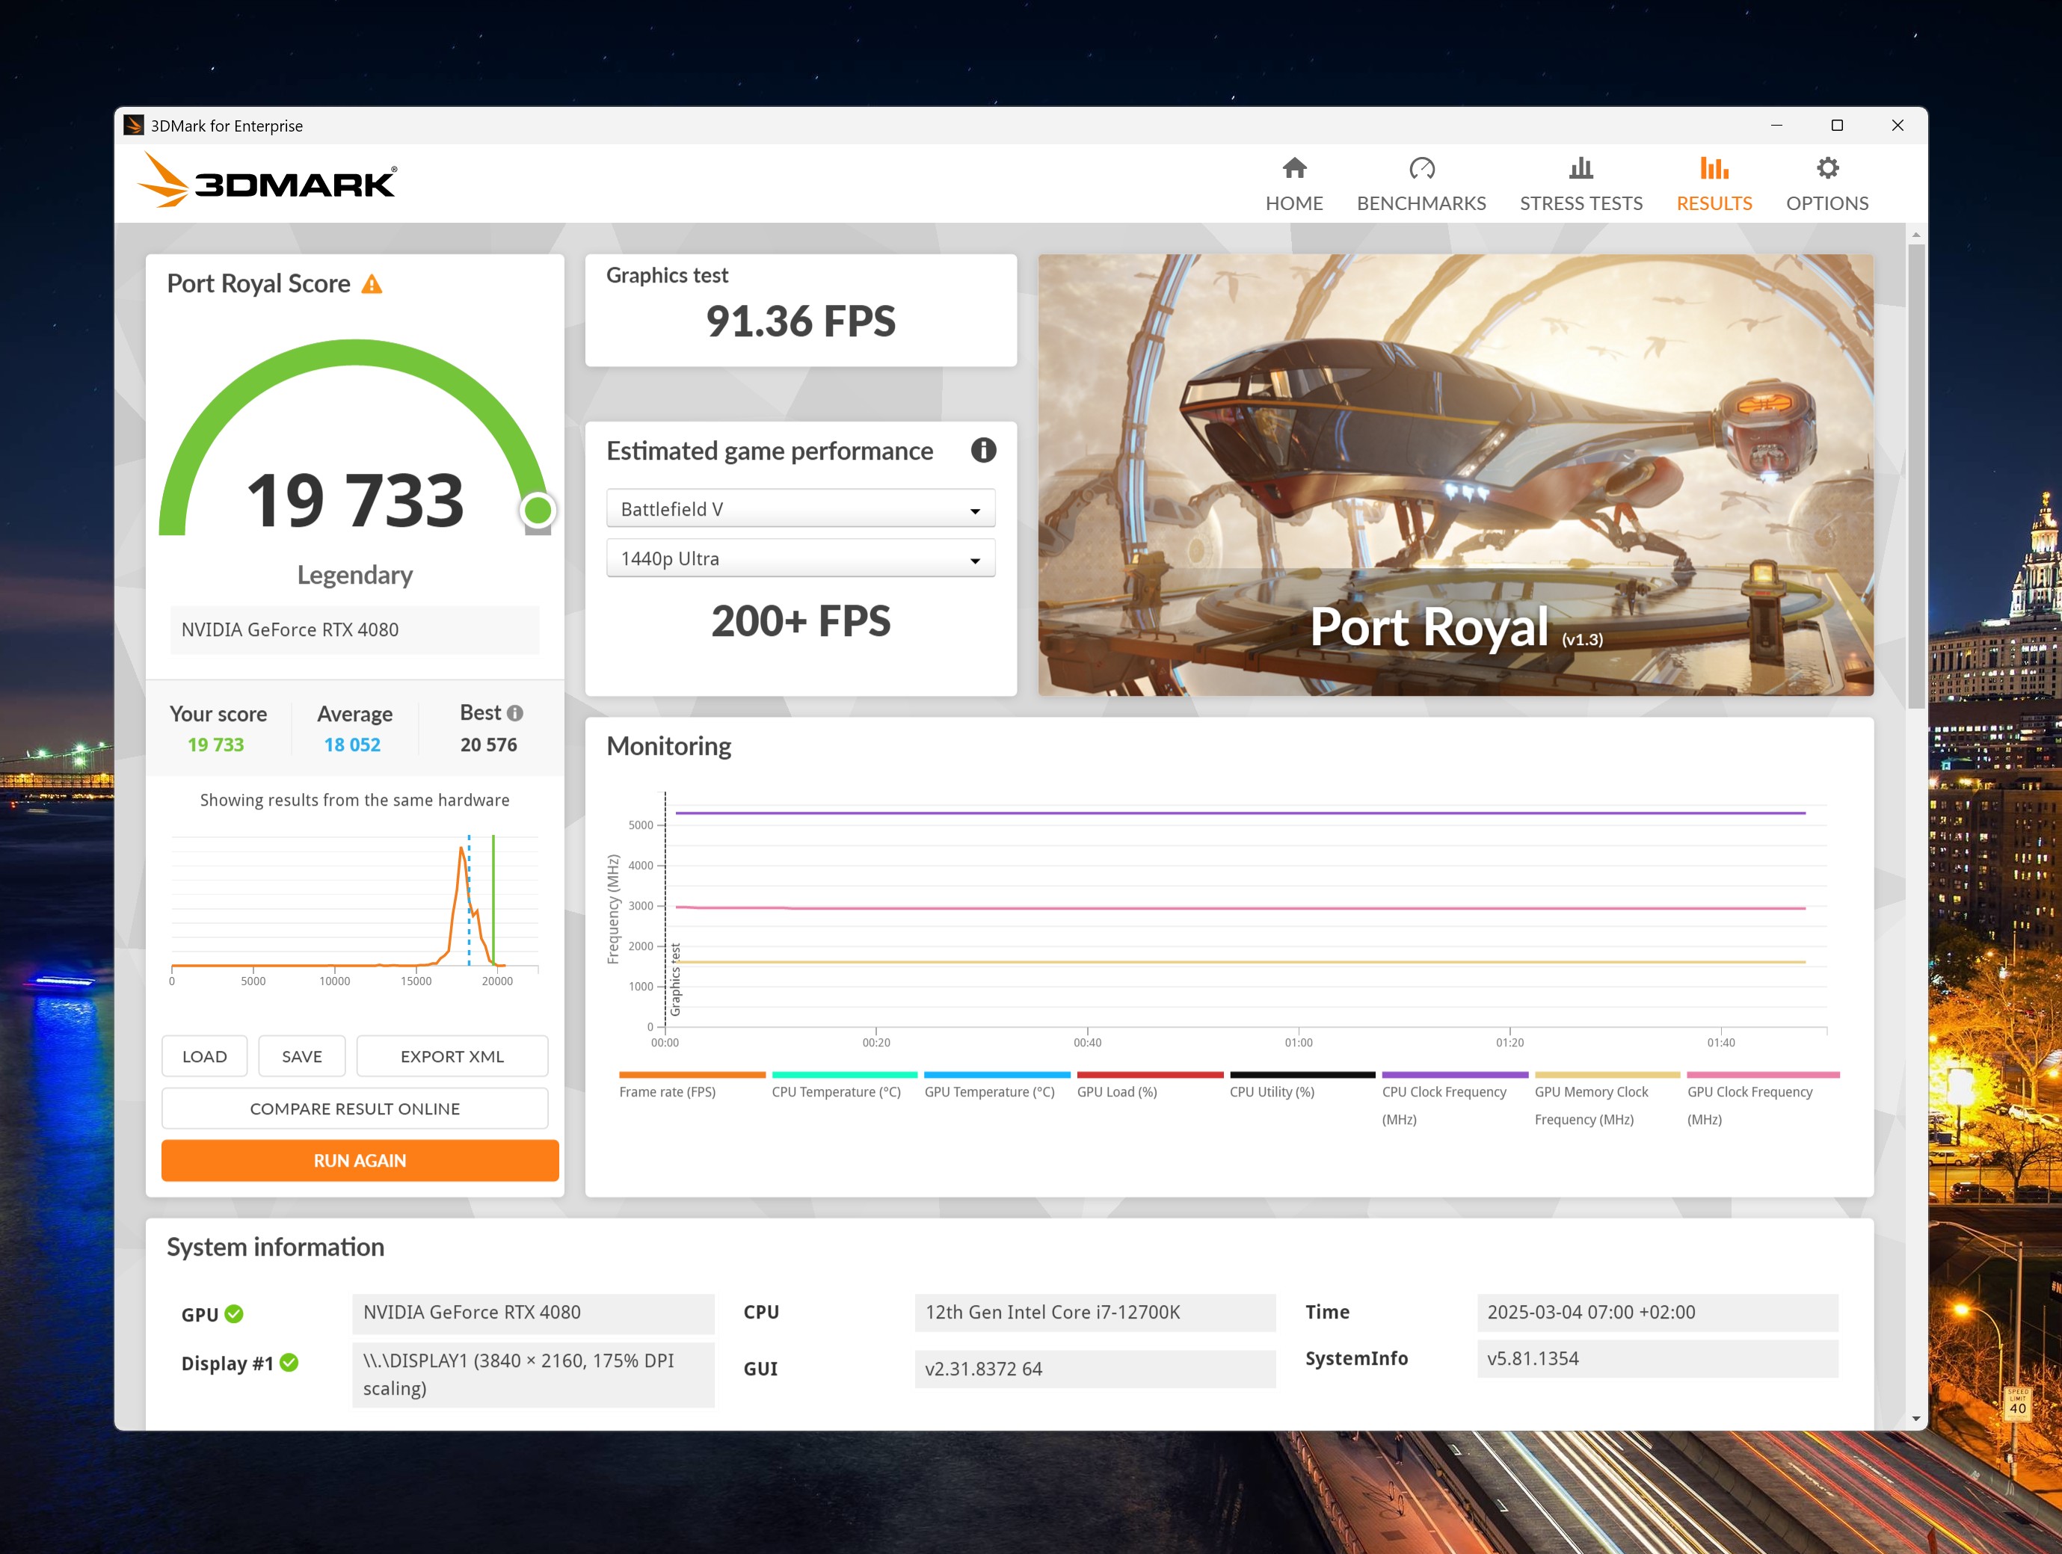The width and height of the screenshot is (2062, 1554).
Task: Click the info icon next to Best
Action: (x=514, y=713)
